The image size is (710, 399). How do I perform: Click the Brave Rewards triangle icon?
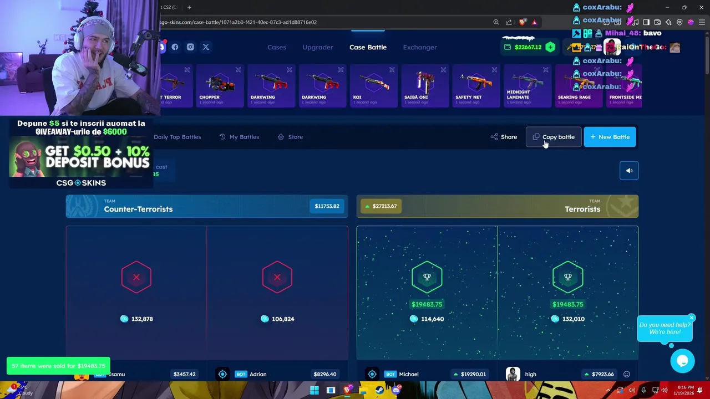(x=534, y=22)
